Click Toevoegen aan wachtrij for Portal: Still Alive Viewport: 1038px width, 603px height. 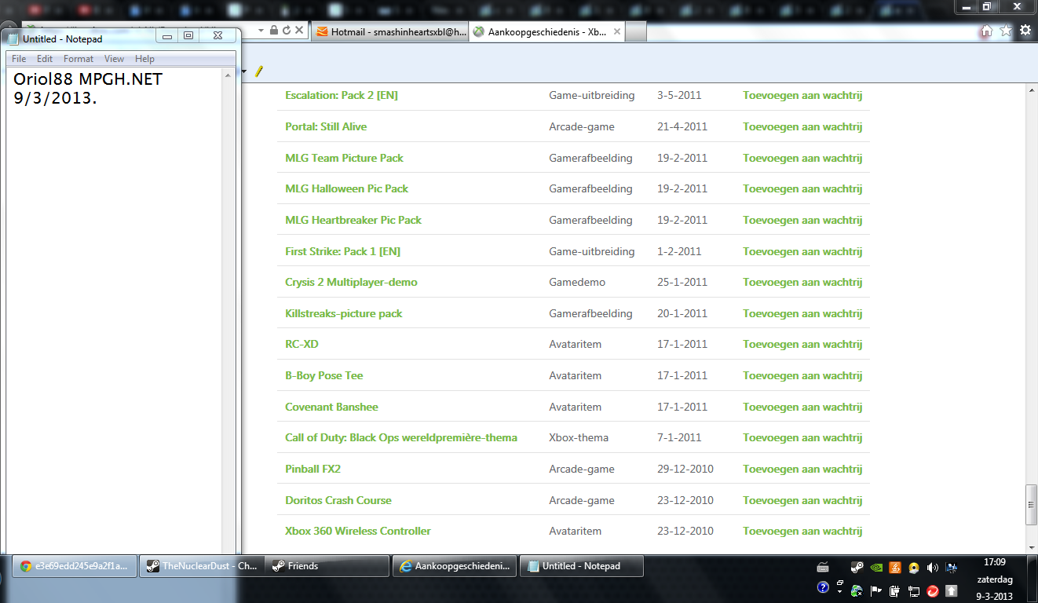[802, 126]
